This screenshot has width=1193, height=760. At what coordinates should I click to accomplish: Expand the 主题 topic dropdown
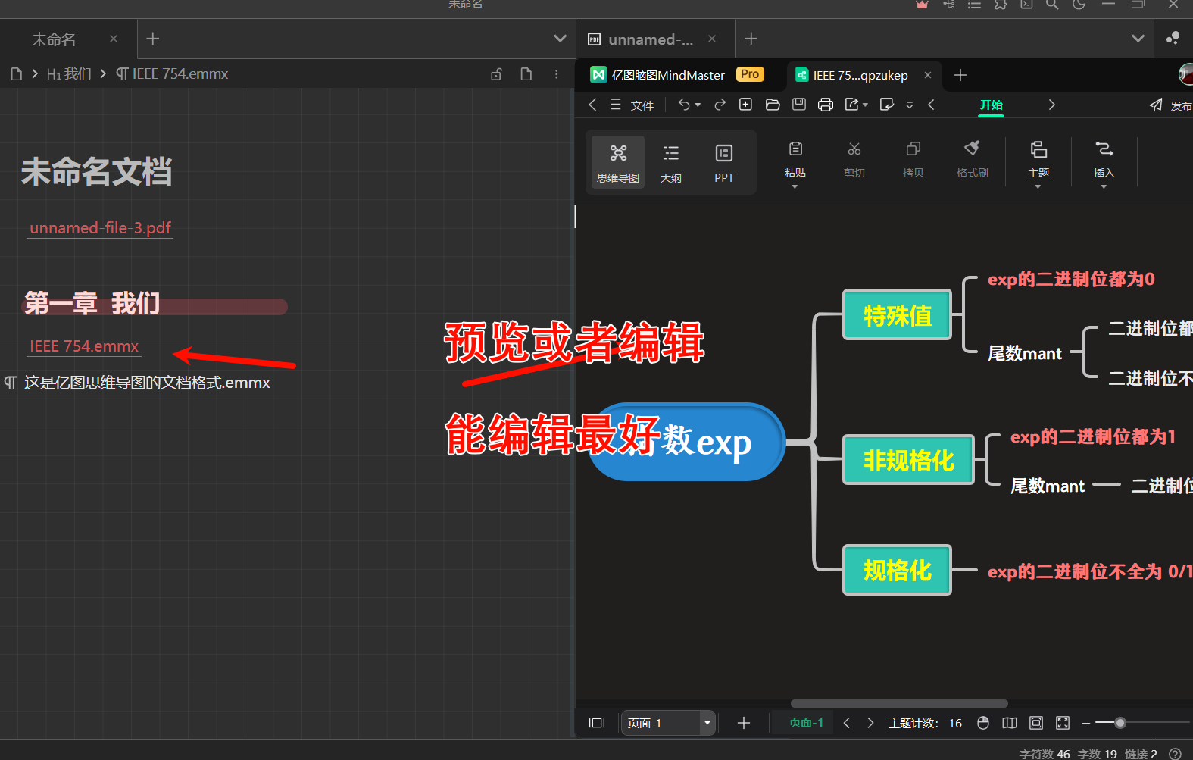(x=1038, y=186)
